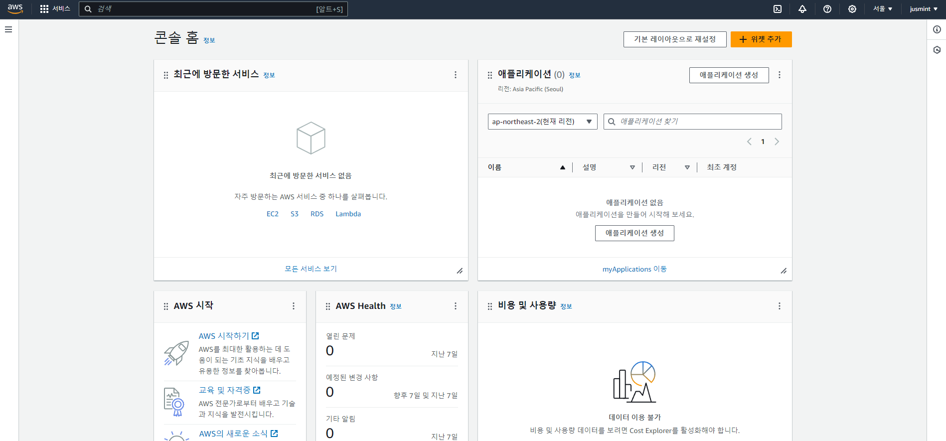Click drag handle of AWS 시작 widget
Image resolution: width=946 pixels, height=441 pixels.
166,306
